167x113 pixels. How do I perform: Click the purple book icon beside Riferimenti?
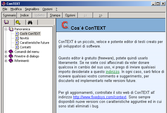pyautogui.click(x=11, y=61)
